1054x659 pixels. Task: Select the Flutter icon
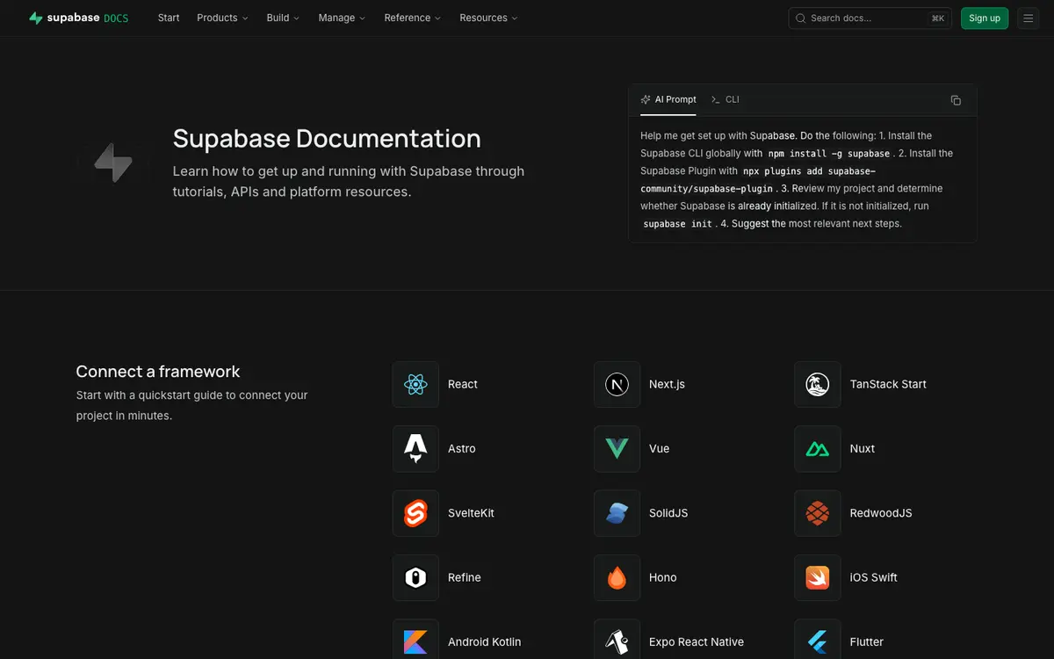[x=818, y=640]
